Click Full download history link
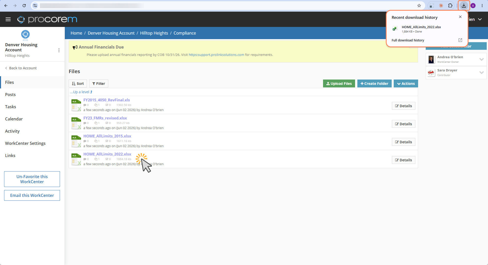 (408, 40)
